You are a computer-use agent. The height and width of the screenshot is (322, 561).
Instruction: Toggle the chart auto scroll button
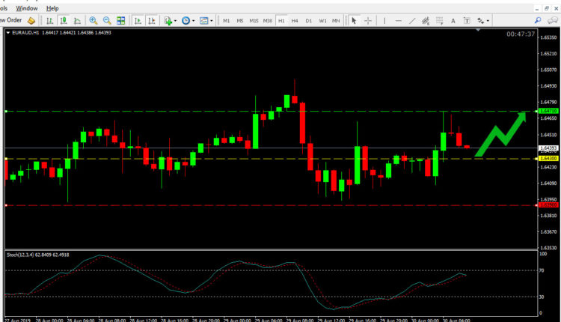point(138,21)
